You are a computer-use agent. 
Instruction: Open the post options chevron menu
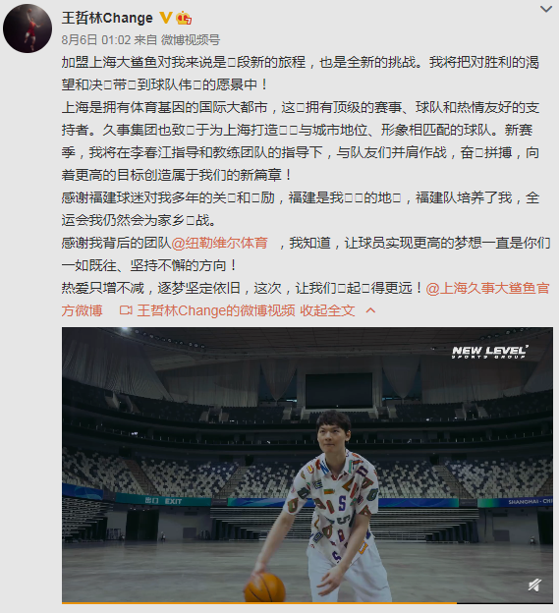[545, 10]
